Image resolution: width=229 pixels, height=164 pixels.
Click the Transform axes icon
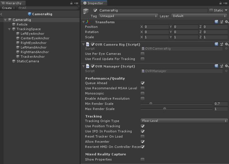[87, 22]
